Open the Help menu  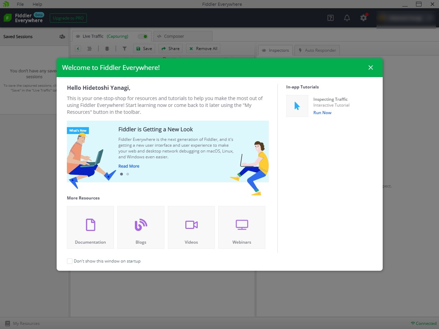37,4
